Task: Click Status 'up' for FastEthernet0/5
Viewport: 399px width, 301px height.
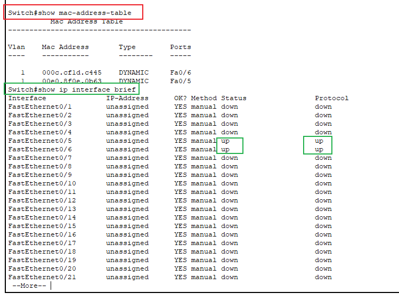Action: tap(225, 141)
